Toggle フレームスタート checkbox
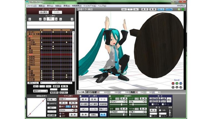Screen dimensions: 212x119 (x=150, y=116)
